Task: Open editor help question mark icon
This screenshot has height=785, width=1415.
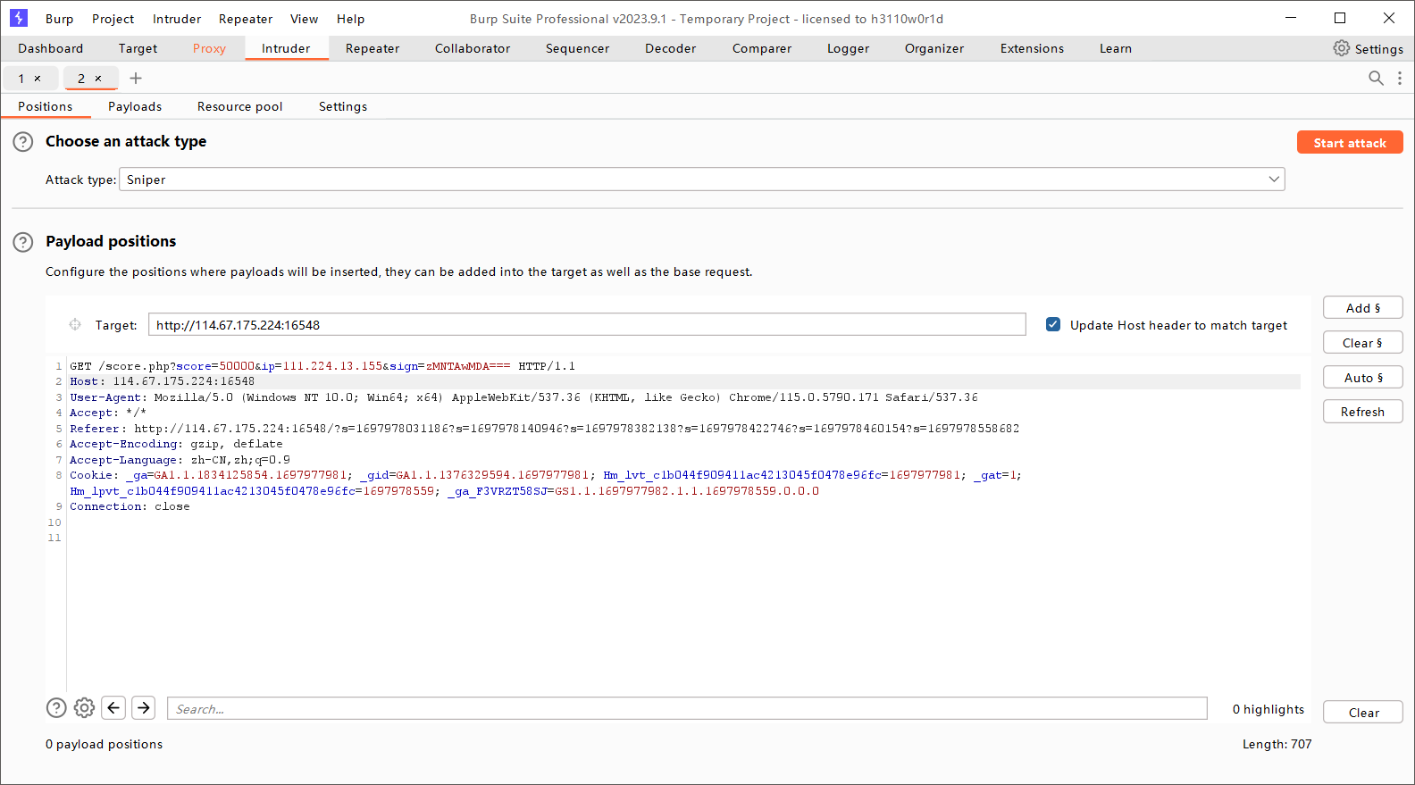Action: click(56, 708)
